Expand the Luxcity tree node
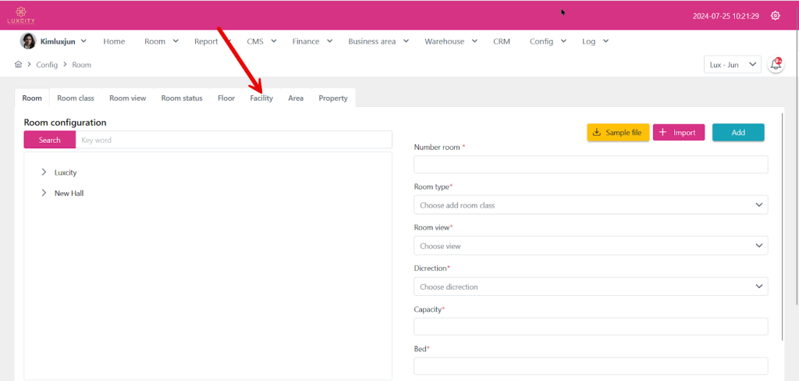Image resolution: width=799 pixels, height=381 pixels. click(44, 173)
